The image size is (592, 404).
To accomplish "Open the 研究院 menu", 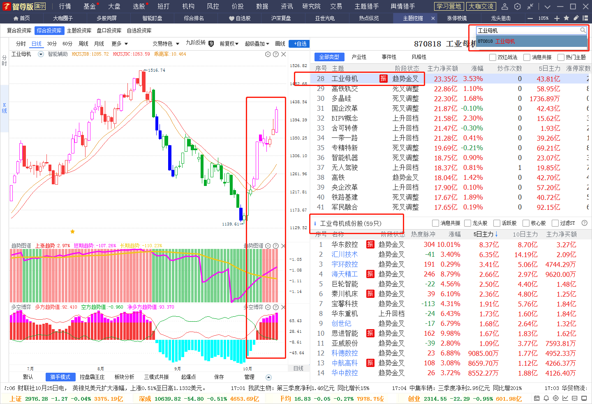I will pos(311,7).
